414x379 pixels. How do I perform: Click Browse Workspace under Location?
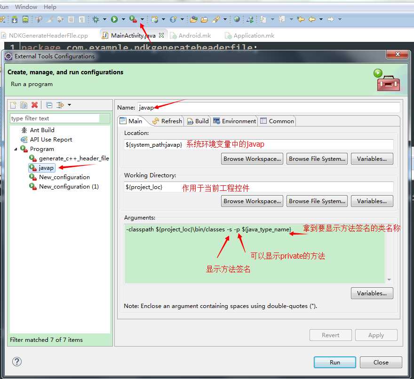tap(252, 159)
